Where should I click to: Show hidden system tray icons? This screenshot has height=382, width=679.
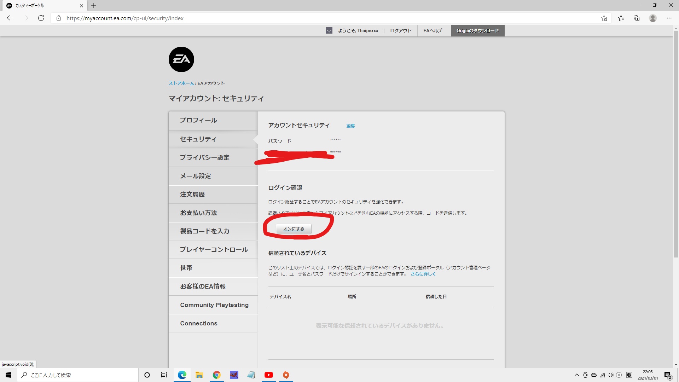coord(577,375)
